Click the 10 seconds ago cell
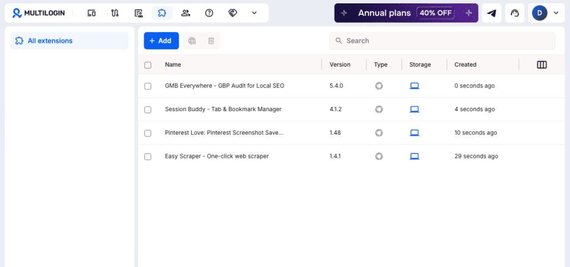570x267 pixels. click(x=476, y=132)
